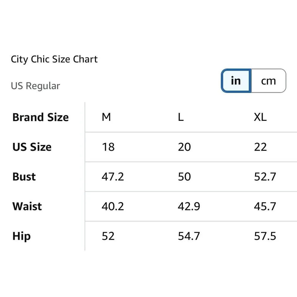Click the 40.2 waist measurement

113,206
